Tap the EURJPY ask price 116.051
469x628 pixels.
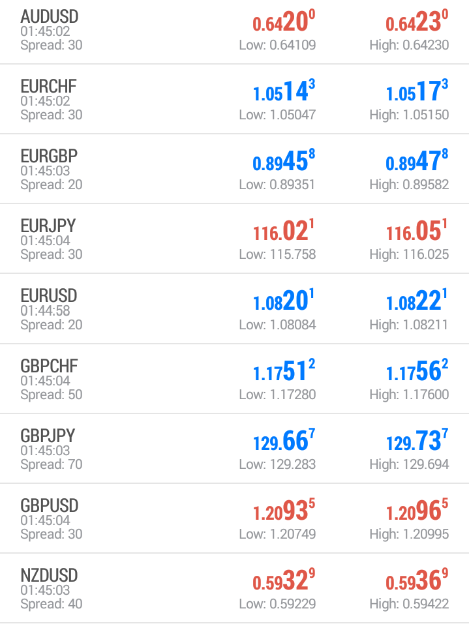click(417, 231)
